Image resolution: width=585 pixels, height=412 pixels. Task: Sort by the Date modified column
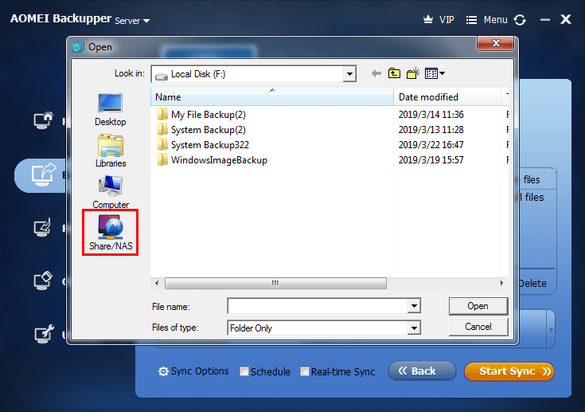click(x=447, y=96)
